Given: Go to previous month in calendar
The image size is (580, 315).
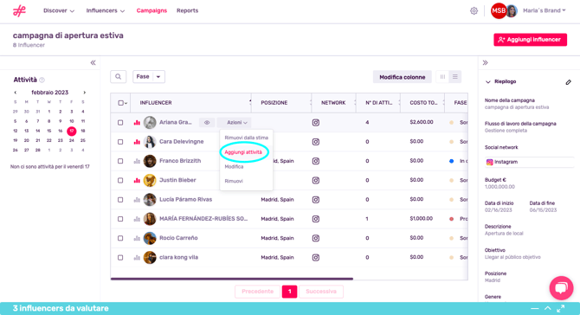Looking at the screenshot, I should coord(16,93).
